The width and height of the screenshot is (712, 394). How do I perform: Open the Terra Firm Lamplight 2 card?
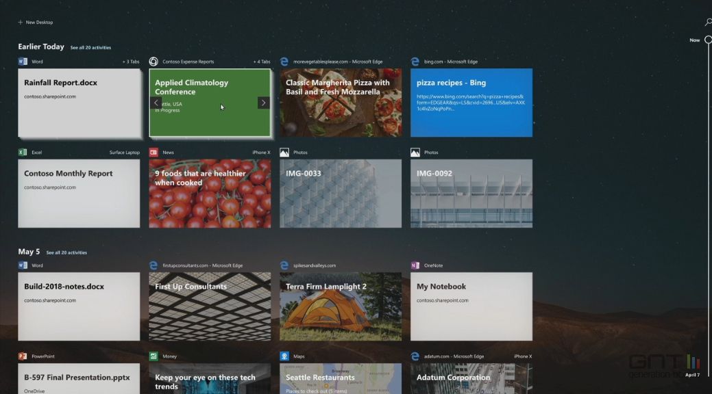pos(341,306)
